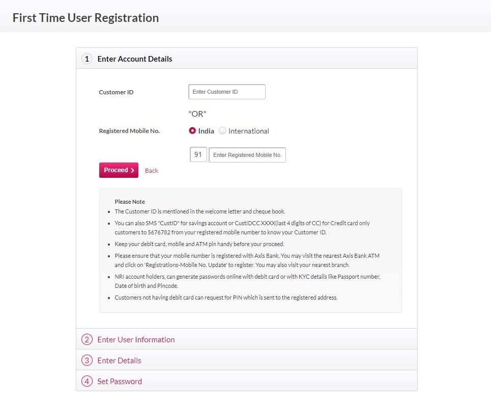Go back using the Back link
Screen dimensions: 491x404
(152, 171)
